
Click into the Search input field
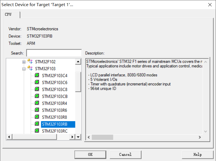(x=54, y=53)
